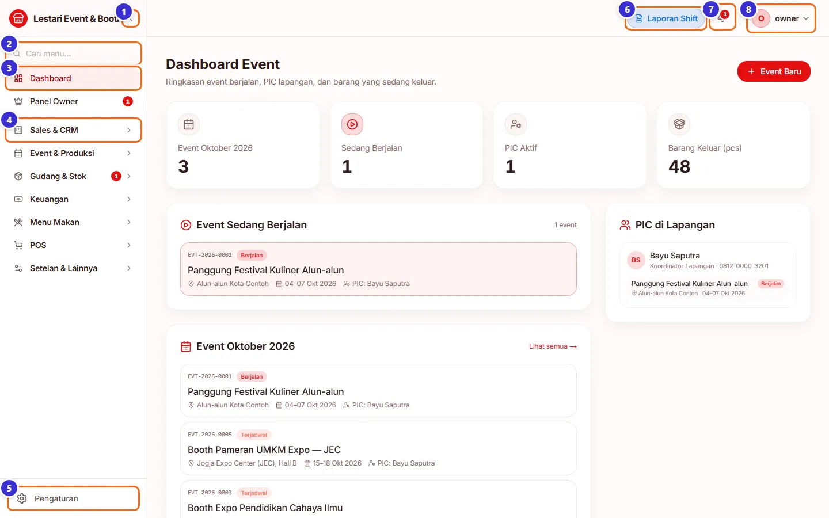Expand the Setelan & Lainnya chevron
This screenshot has width=829, height=518.
click(129, 268)
